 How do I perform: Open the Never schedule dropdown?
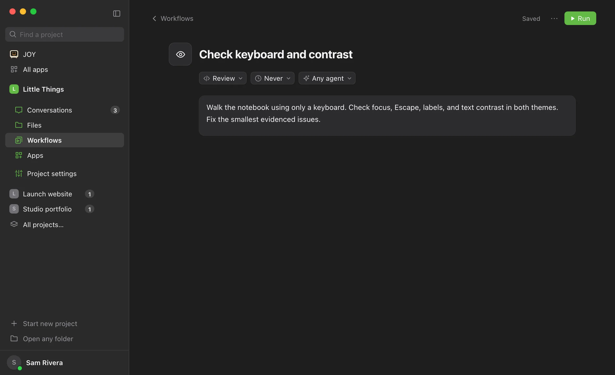click(x=272, y=78)
